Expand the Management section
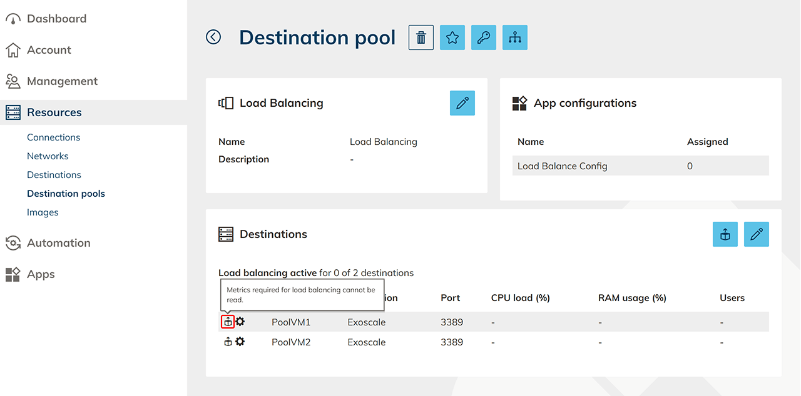Screen dimensions: 801x396 point(62,81)
